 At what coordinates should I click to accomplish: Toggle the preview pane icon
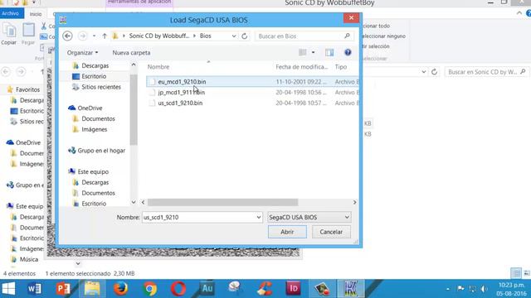[329, 52]
